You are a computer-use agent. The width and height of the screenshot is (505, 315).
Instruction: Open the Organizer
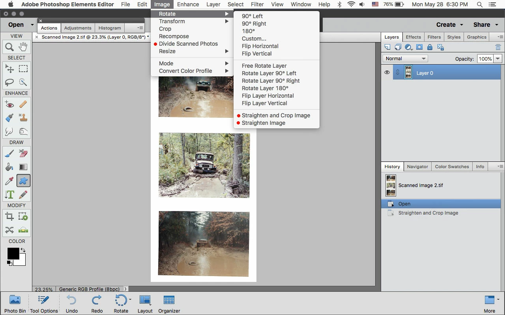tap(169, 304)
